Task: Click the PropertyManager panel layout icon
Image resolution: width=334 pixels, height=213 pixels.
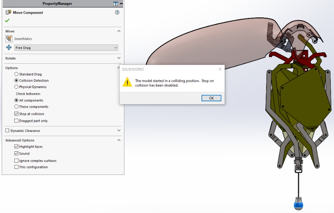Action: pyautogui.click(x=116, y=3)
